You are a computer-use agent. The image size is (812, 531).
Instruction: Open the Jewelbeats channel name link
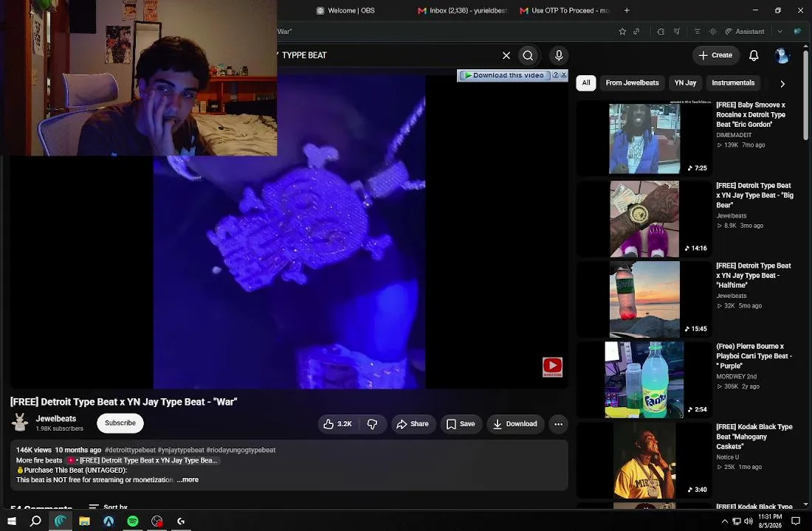56,419
